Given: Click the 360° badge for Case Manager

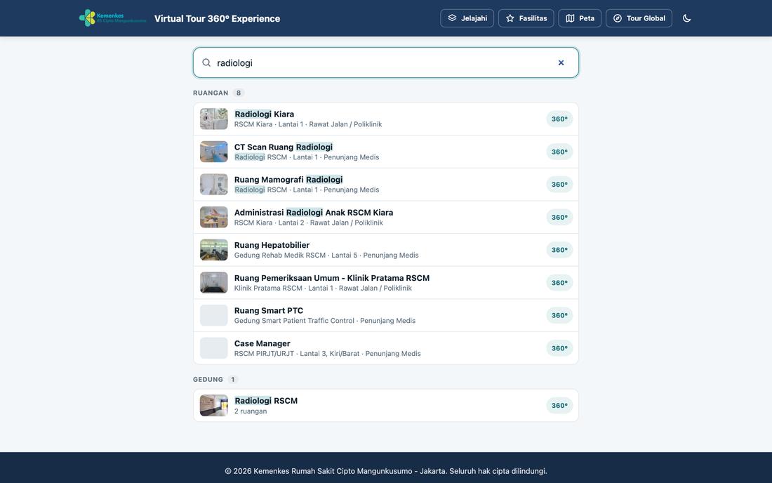Looking at the screenshot, I should pyautogui.click(x=559, y=348).
